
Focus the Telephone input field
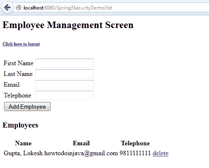pos(65,95)
